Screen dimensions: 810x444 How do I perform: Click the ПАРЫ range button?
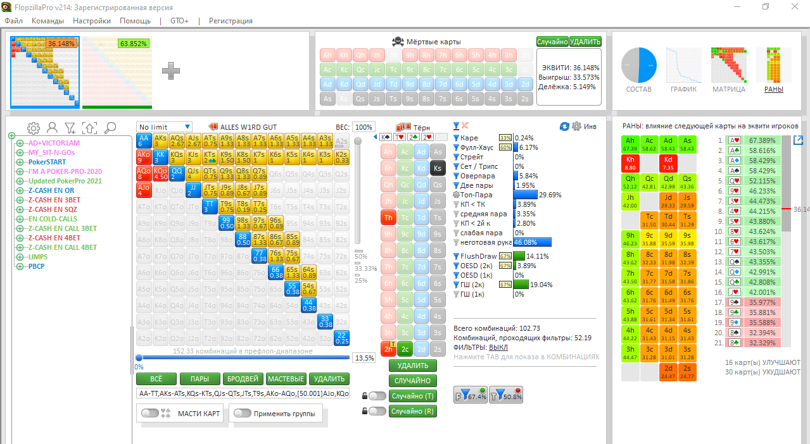coord(199,379)
